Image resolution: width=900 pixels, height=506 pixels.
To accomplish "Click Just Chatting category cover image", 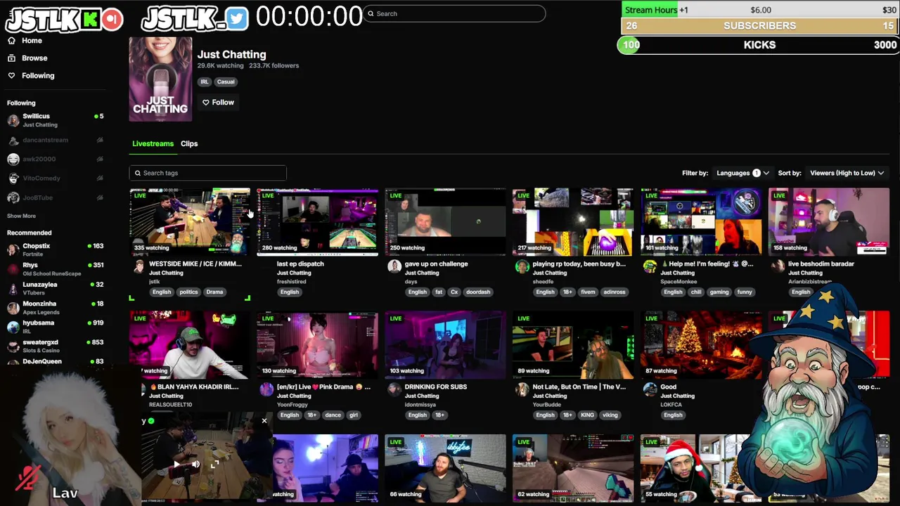I will (x=160, y=79).
